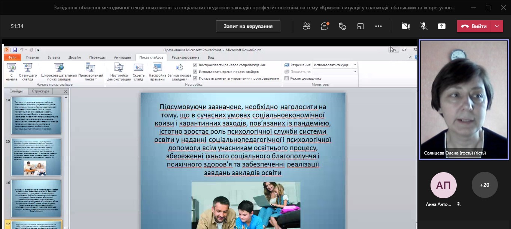Unmute the microphone
This screenshot has height=229, width=511.
click(424, 26)
